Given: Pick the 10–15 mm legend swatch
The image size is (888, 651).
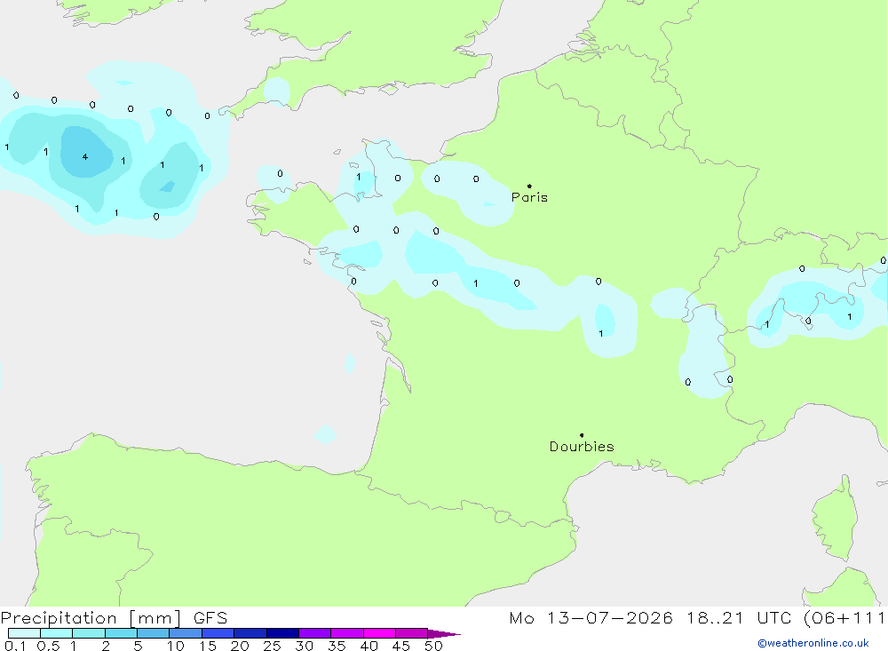Looking at the screenshot, I should [186, 633].
